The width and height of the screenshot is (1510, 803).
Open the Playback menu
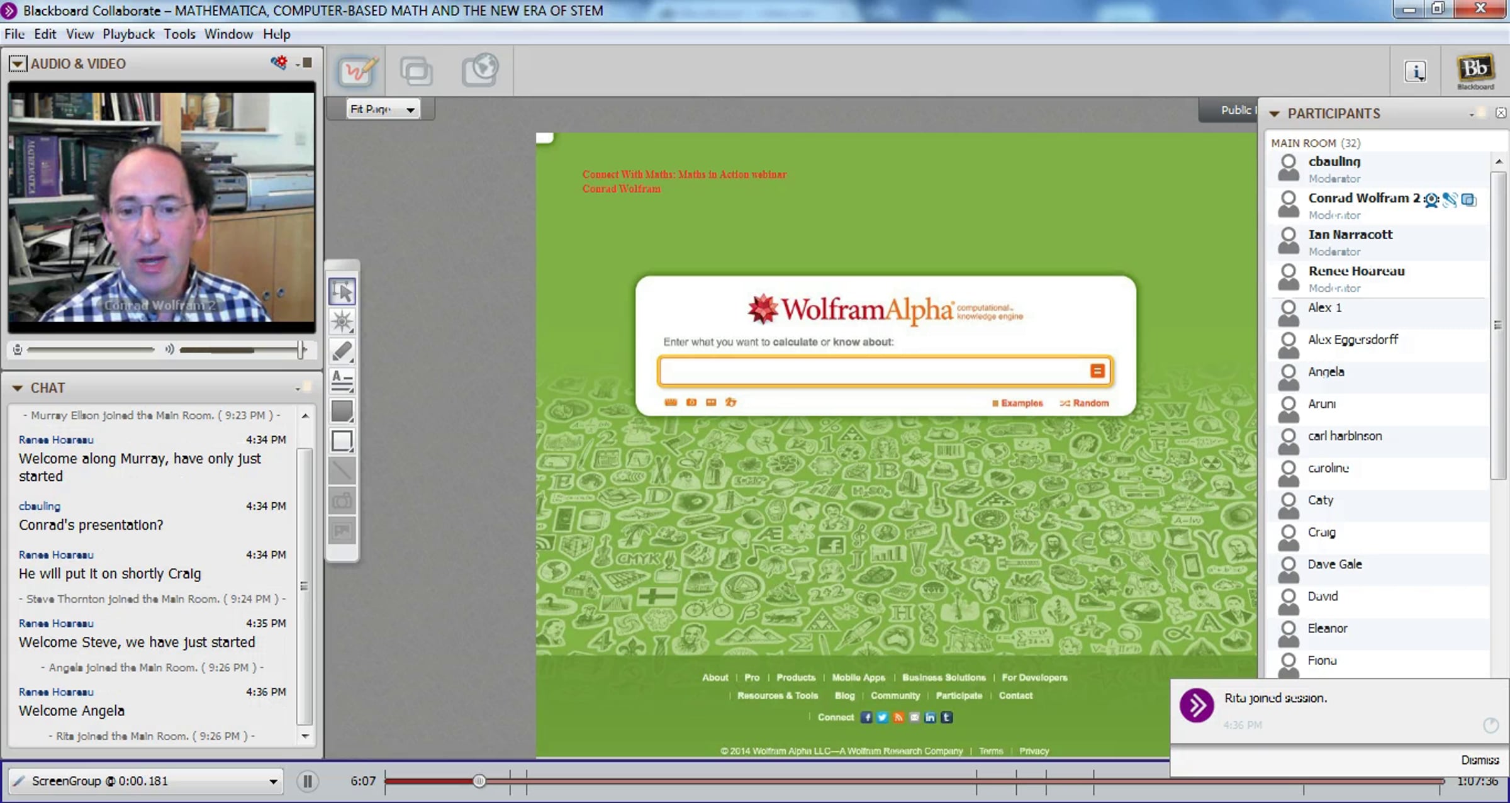[x=128, y=34]
